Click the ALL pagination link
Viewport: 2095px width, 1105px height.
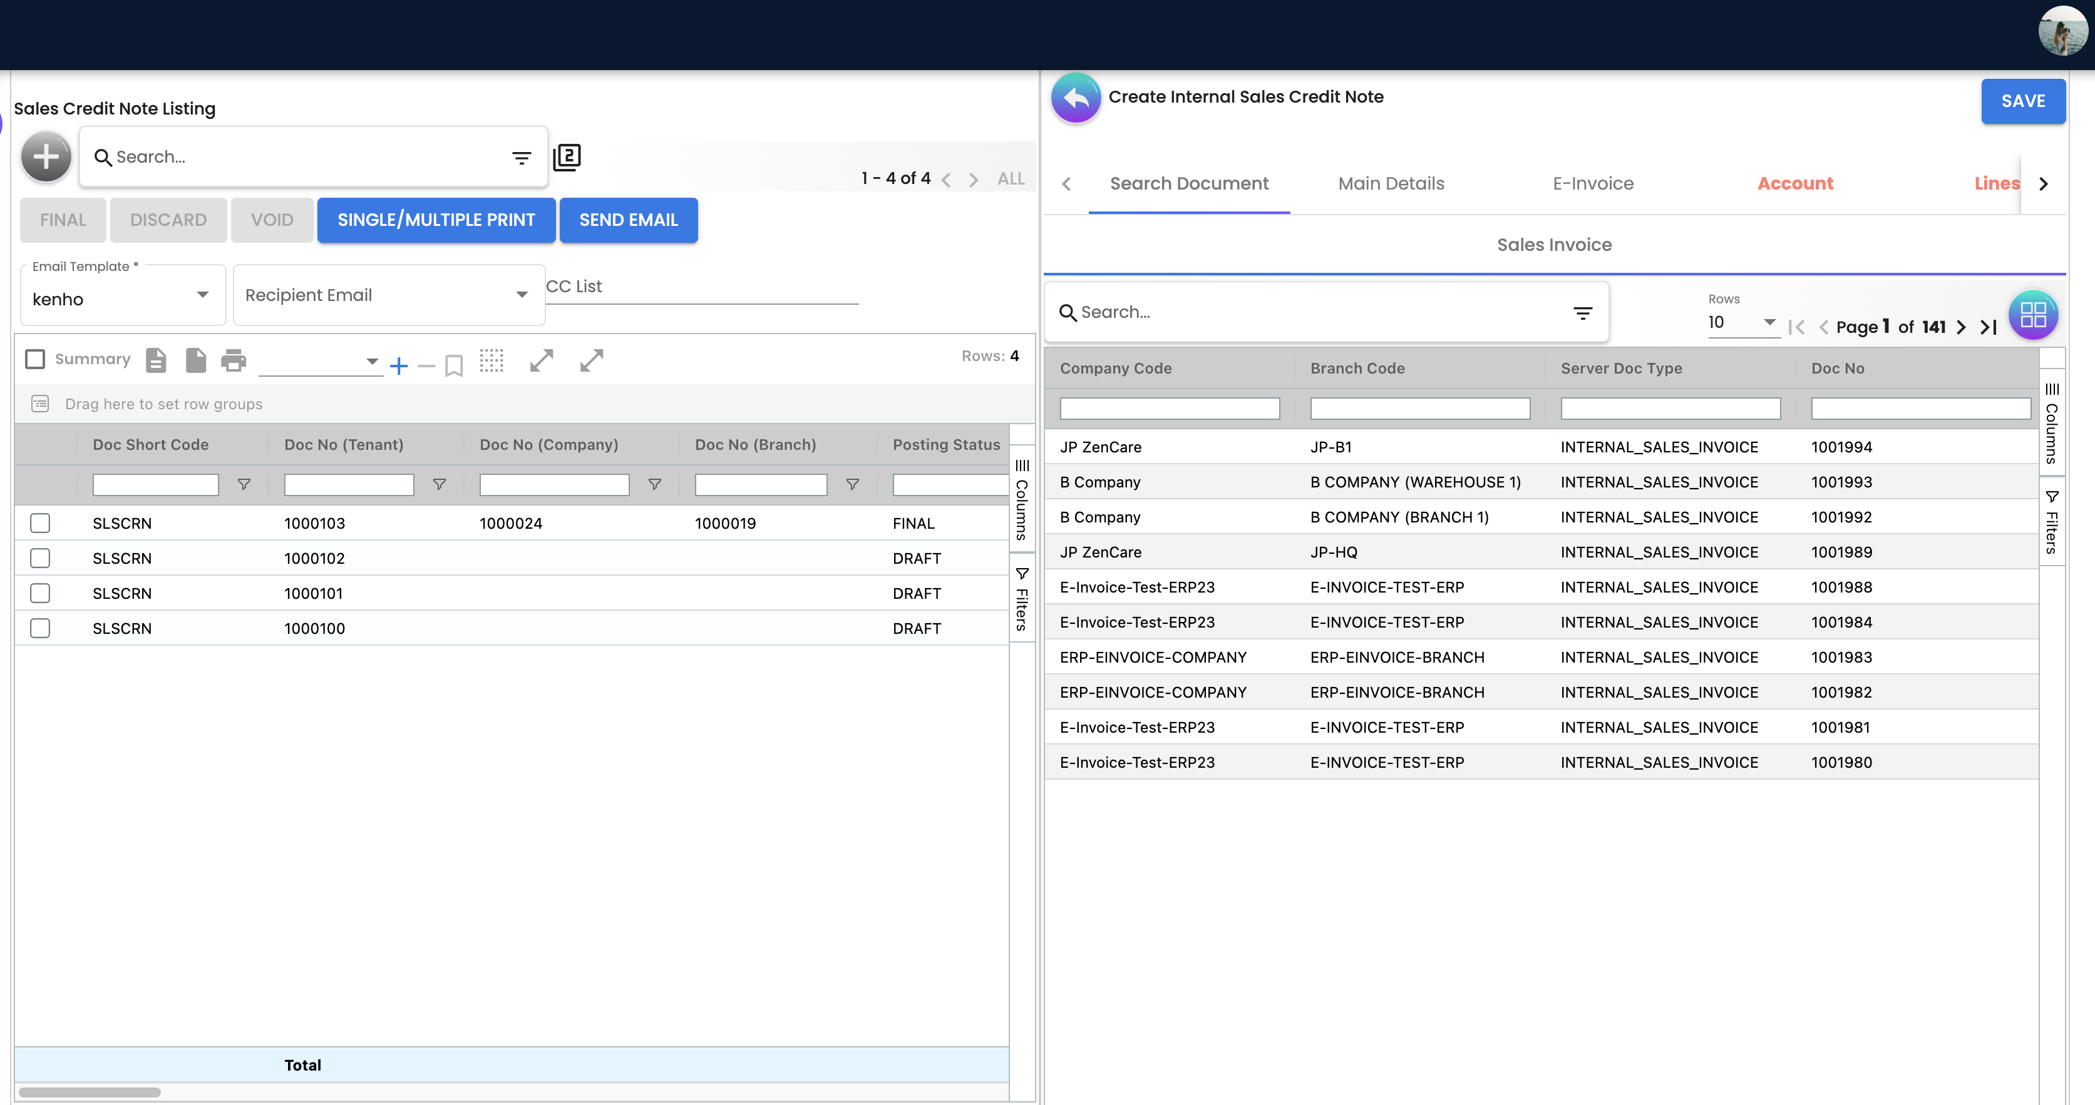(1011, 180)
